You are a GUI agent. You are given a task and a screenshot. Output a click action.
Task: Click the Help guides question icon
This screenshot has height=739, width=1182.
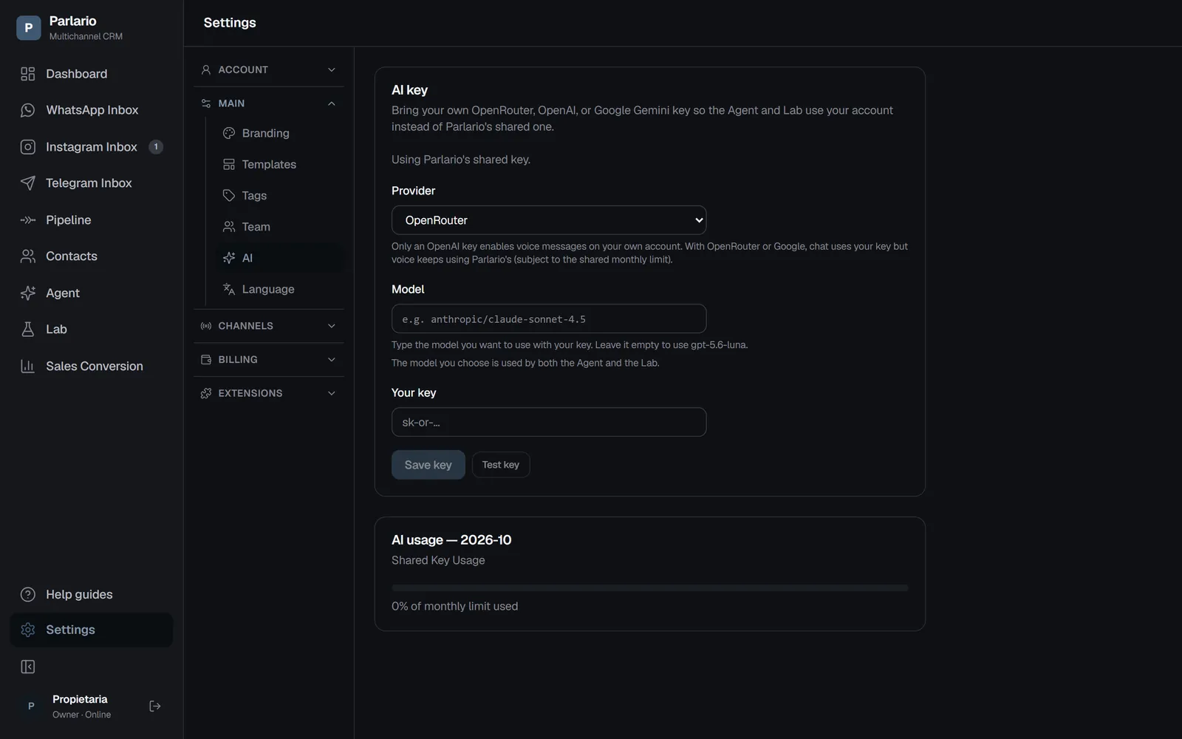[x=28, y=595]
